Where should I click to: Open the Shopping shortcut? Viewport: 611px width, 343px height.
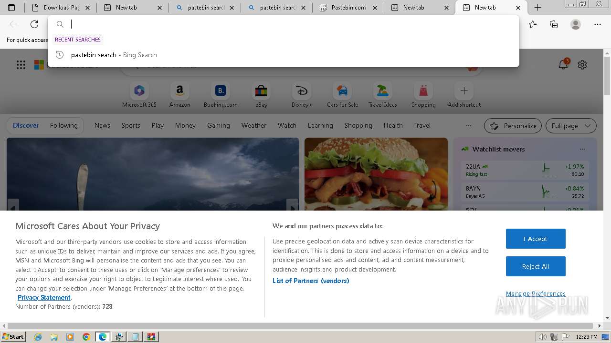coord(423,95)
